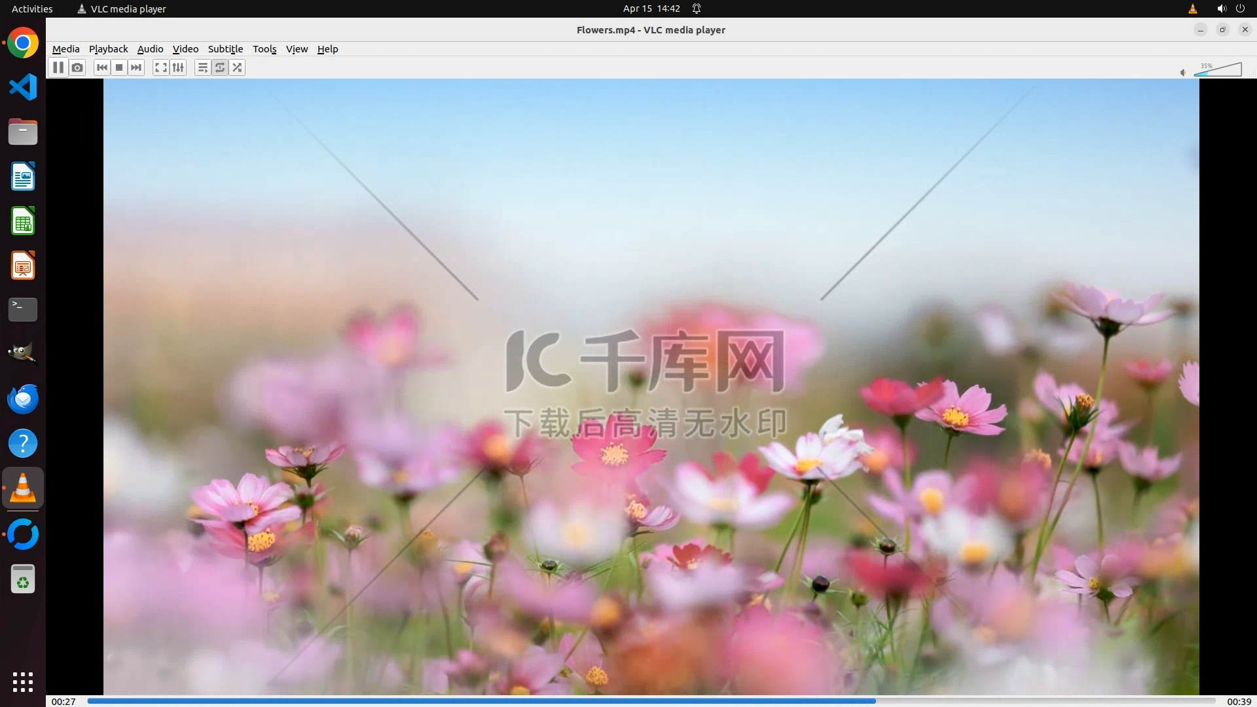Screen dimensions: 1257x707
Task: Open the Media menu
Action: point(65,49)
